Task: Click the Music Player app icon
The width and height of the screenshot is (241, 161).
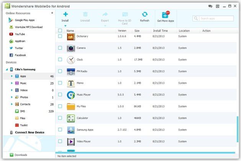Action: click(x=71, y=95)
